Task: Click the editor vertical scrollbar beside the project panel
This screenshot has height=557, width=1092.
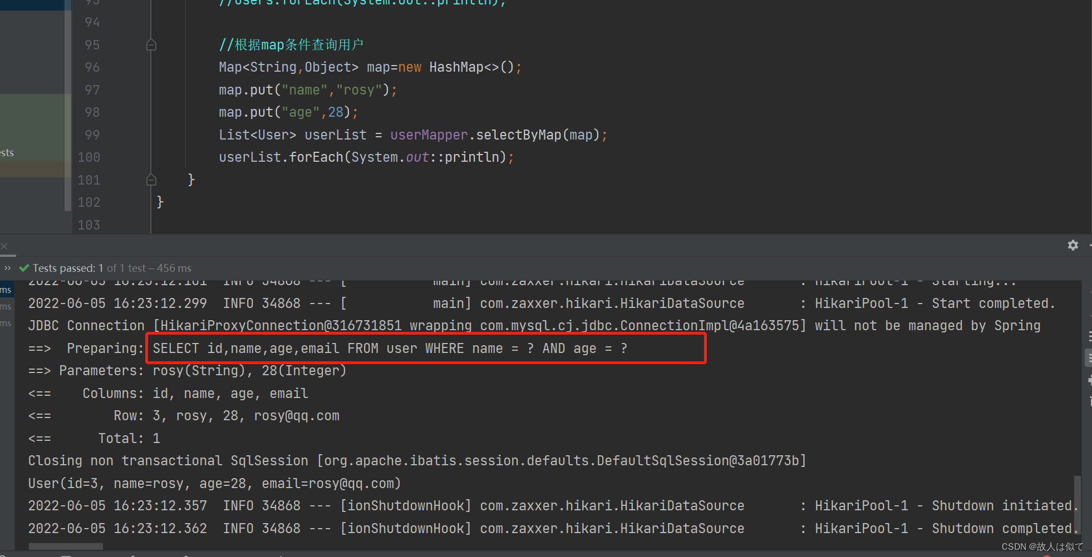Action: pos(68,106)
